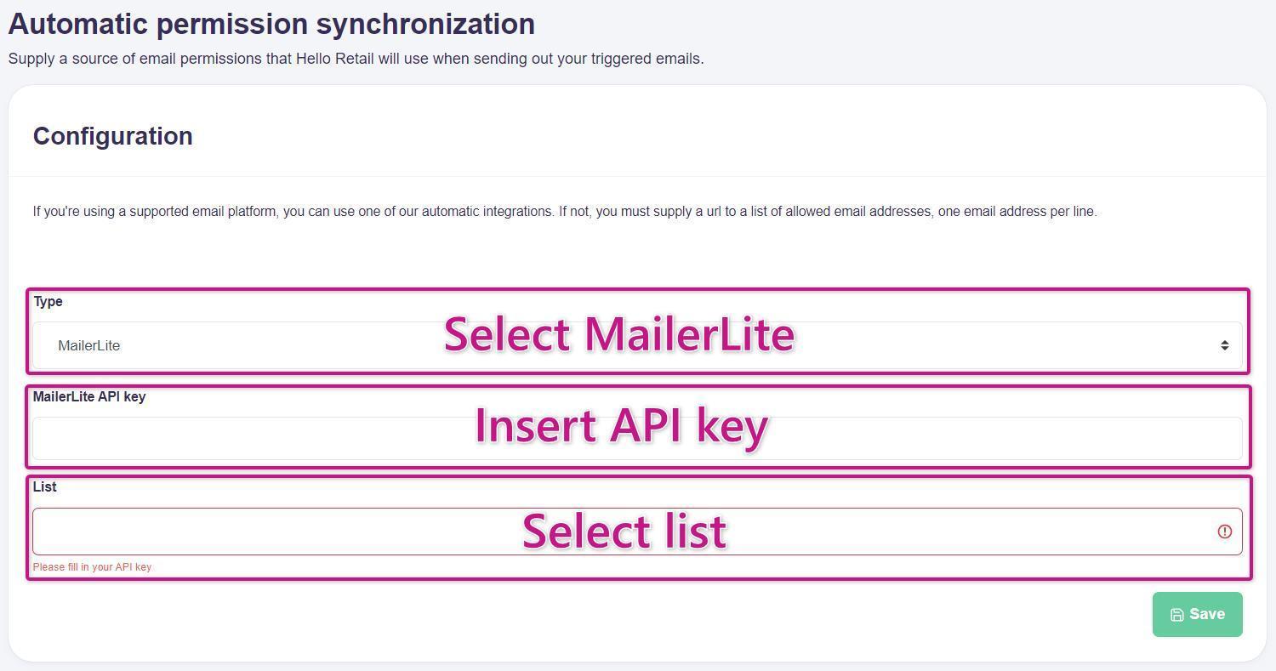Click the Configuration heading
The image size is (1276, 671).
[112, 136]
